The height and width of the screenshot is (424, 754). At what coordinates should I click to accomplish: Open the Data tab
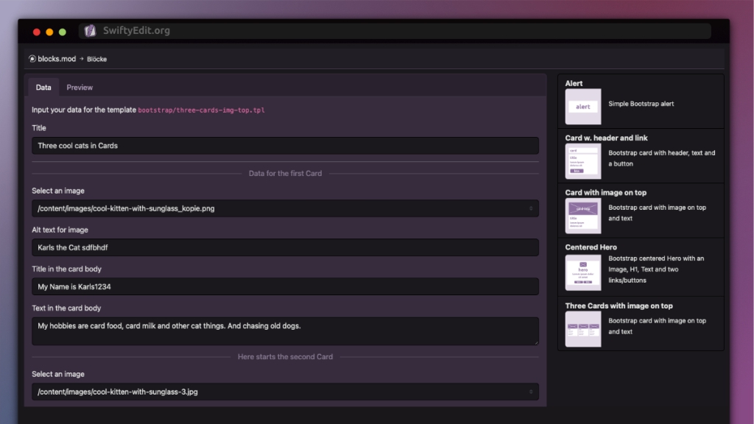(43, 88)
